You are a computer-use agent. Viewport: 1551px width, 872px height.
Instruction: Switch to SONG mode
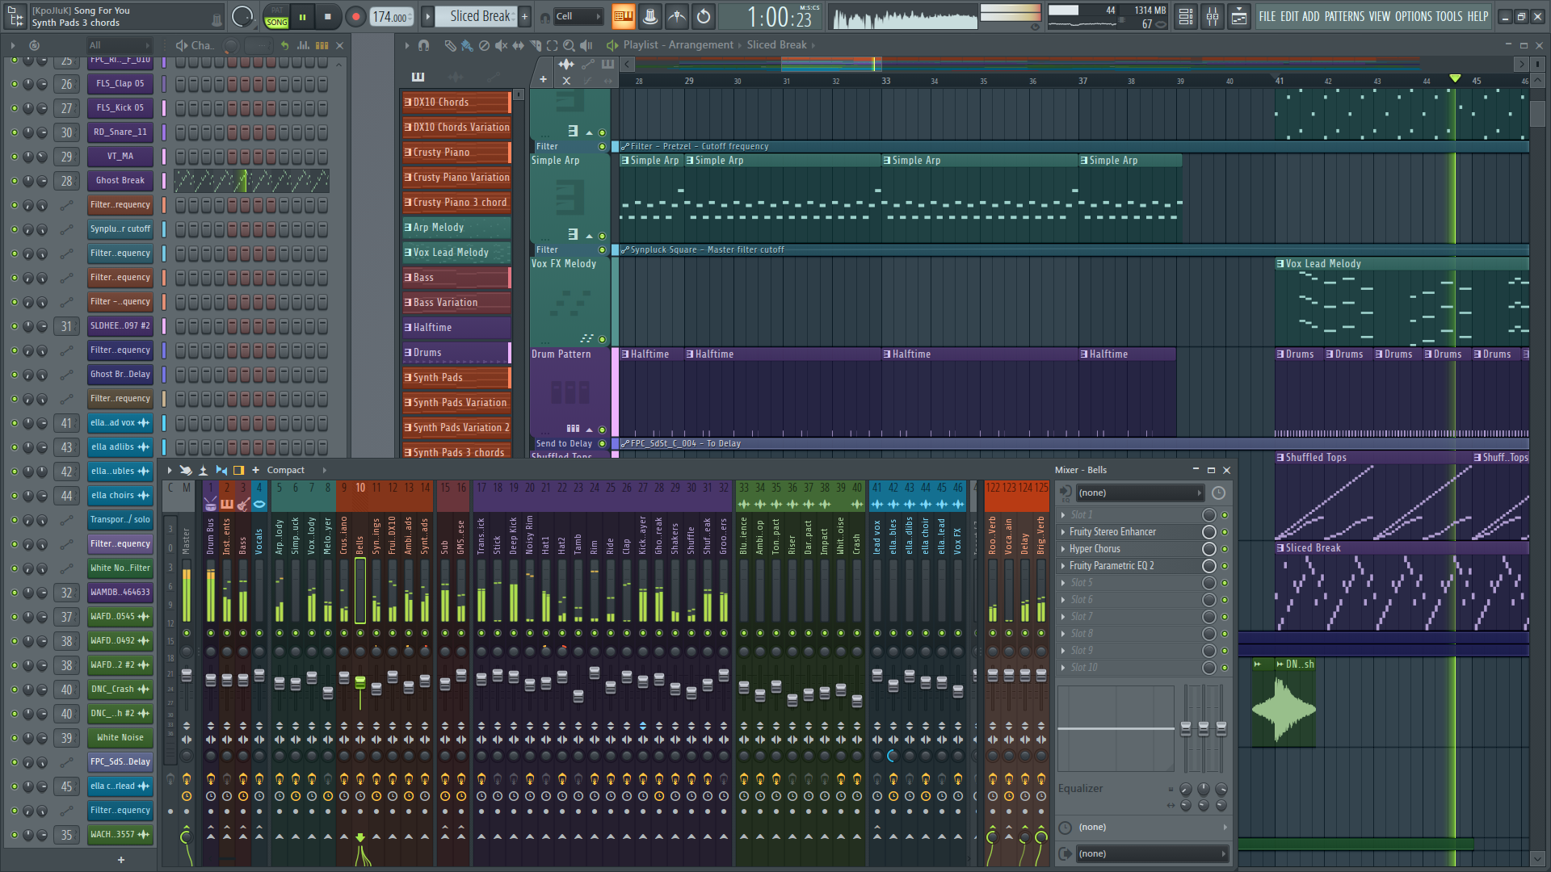click(277, 22)
